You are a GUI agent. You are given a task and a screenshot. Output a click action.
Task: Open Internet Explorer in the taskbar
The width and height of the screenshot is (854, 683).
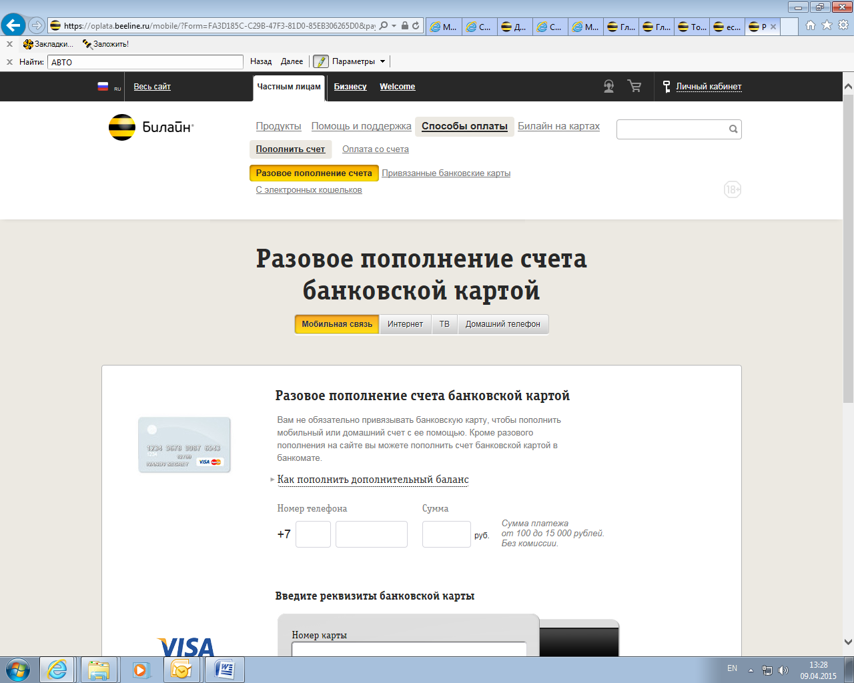click(57, 670)
